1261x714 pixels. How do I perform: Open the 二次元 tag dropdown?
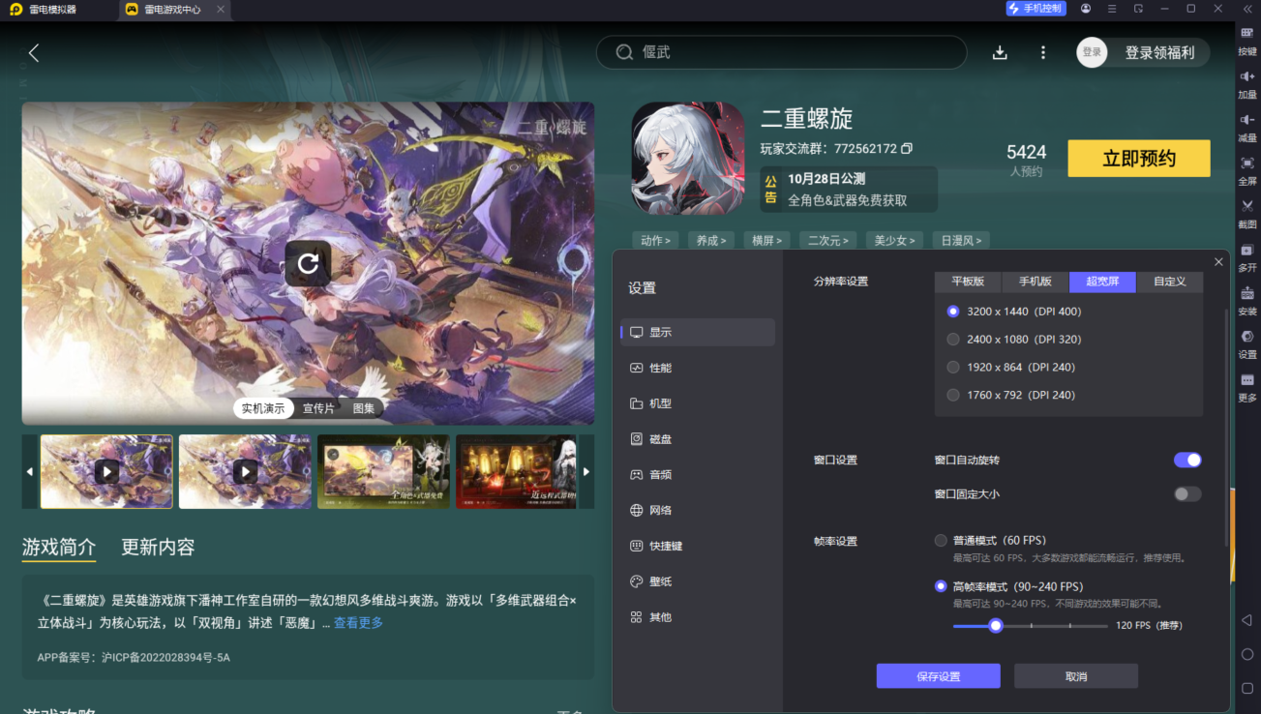click(x=827, y=239)
